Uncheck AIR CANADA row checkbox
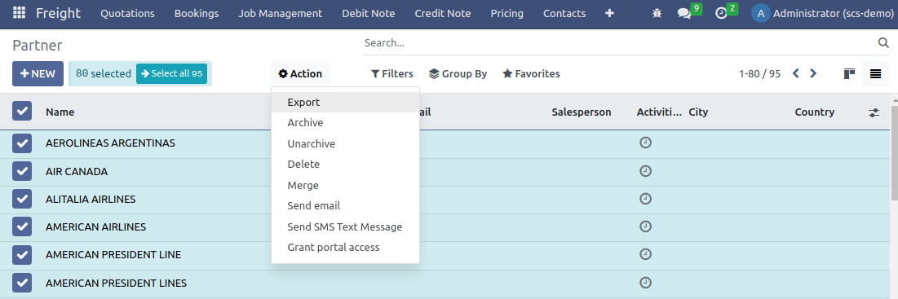Viewport: 898px width, 299px height. [x=22, y=171]
